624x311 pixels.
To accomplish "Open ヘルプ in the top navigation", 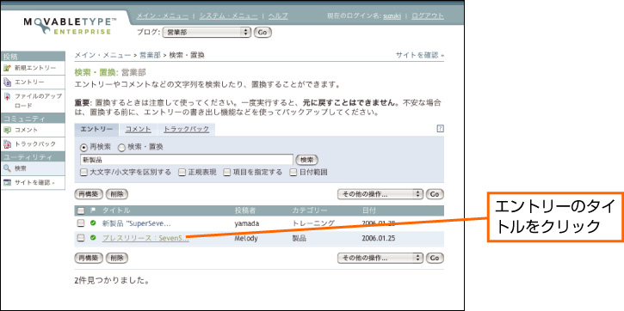I will [x=278, y=15].
